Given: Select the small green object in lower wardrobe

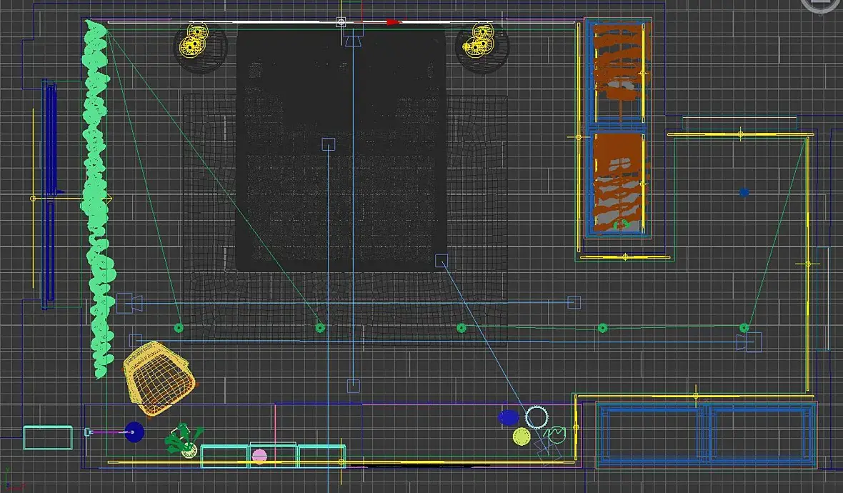Looking at the screenshot, I should point(622,224).
